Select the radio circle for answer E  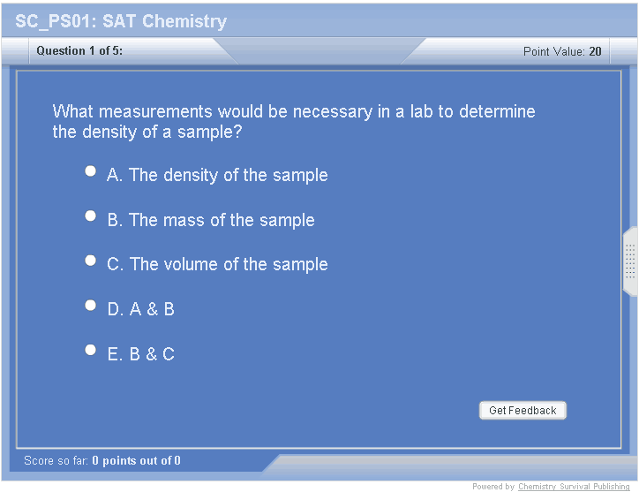coord(90,350)
